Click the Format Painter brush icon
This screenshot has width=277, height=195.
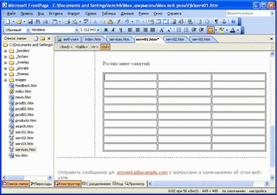pos(118,22)
